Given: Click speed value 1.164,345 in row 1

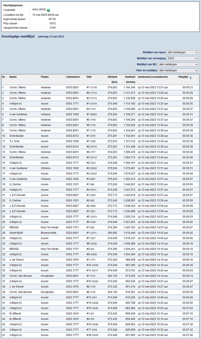Looking at the screenshot, I should tap(129, 87).
